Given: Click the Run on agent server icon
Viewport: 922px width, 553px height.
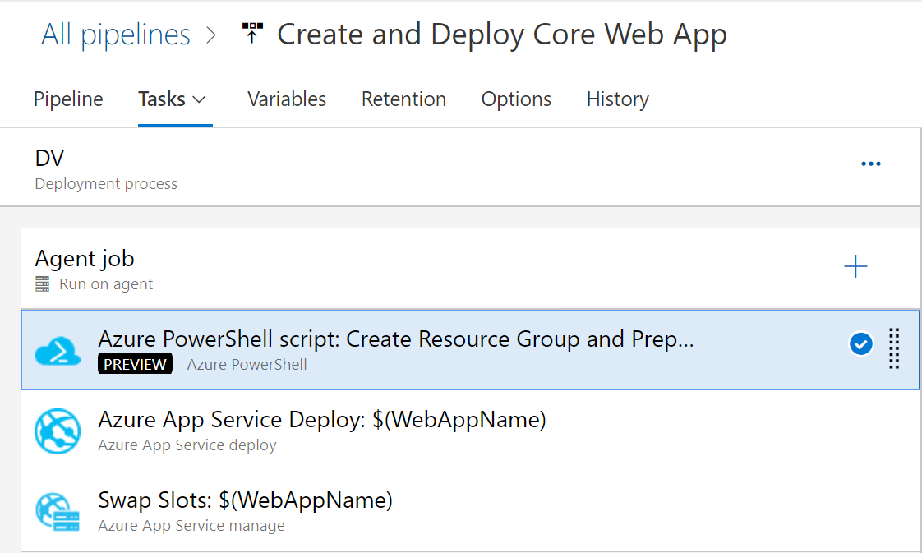Looking at the screenshot, I should pyautogui.click(x=43, y=284).
